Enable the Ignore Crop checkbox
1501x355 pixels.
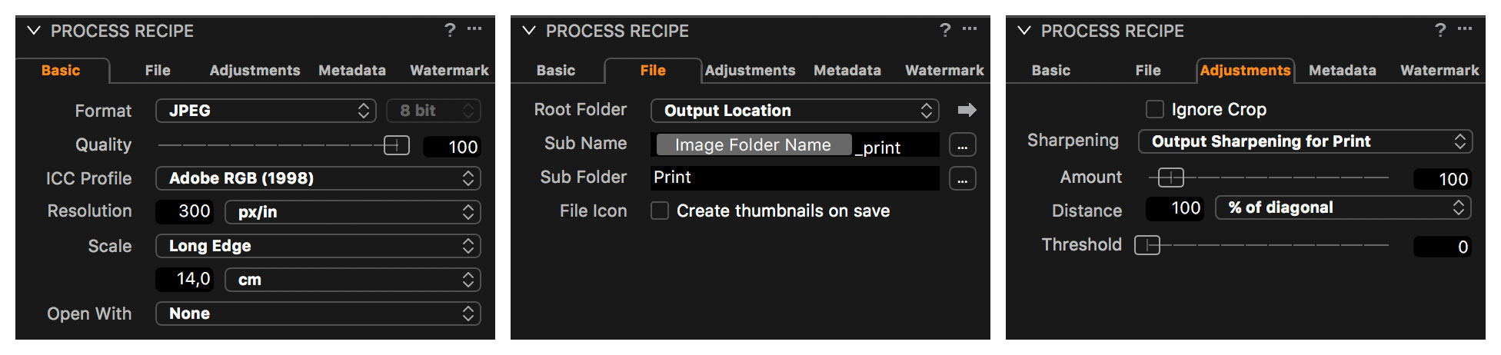tap(1154, 109)
